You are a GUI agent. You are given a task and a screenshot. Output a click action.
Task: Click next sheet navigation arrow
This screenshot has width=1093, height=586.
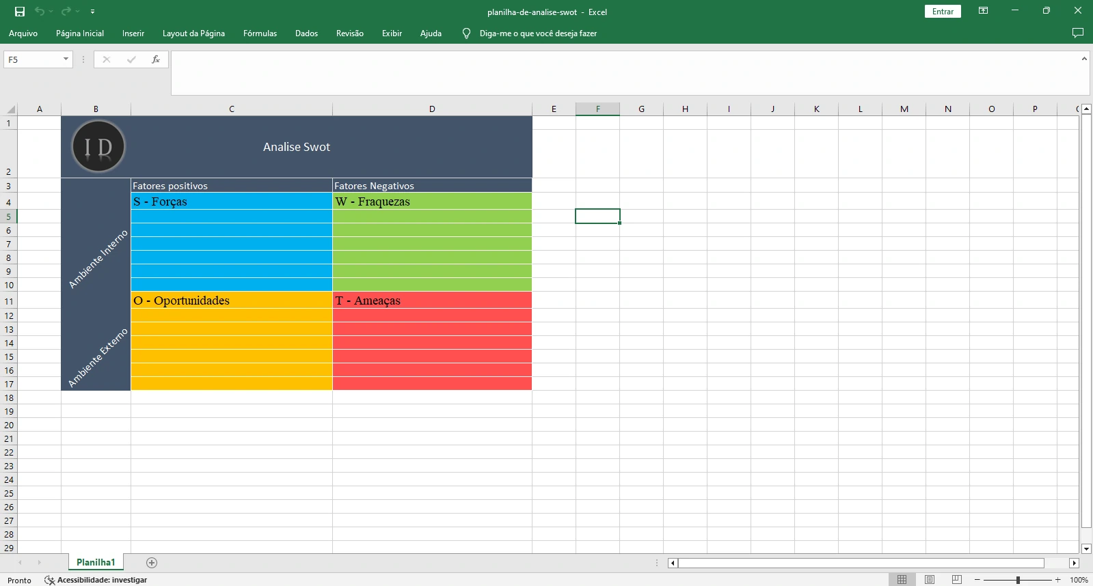click(40, 562)
